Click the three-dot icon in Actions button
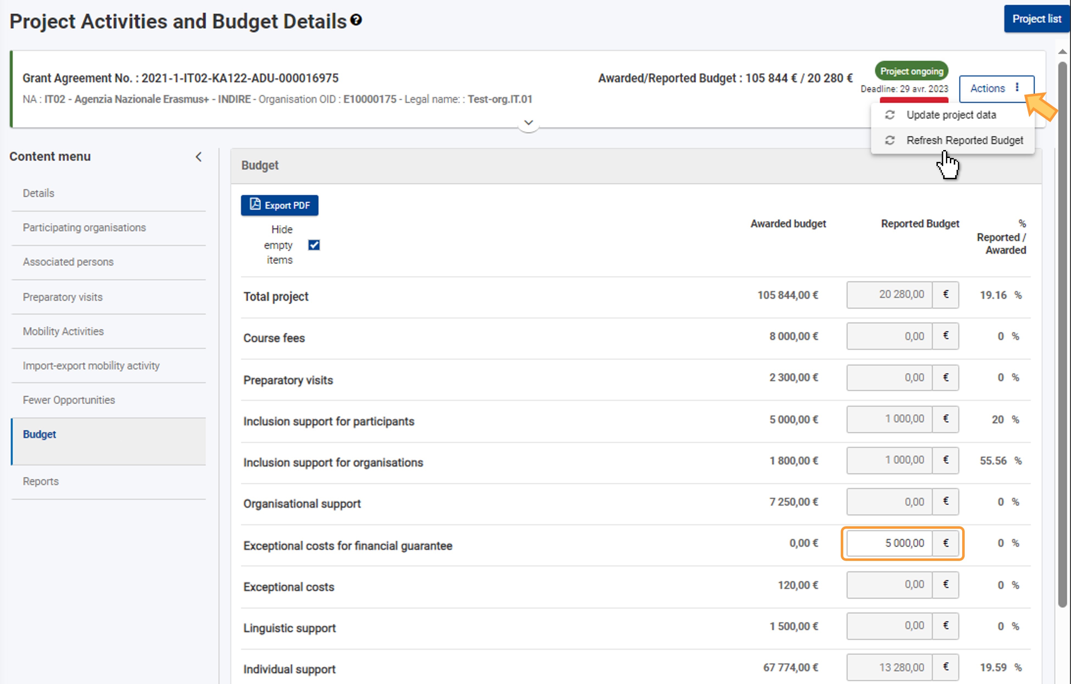Viewport: 1071px width, 684px height. 1017,88
